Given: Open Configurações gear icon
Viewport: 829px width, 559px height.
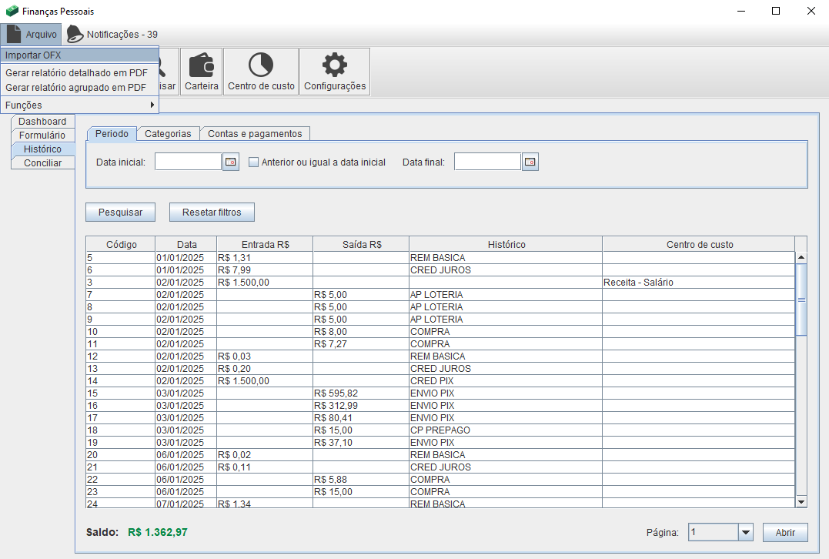Looking at the screenshot, I should pos(335,65).
